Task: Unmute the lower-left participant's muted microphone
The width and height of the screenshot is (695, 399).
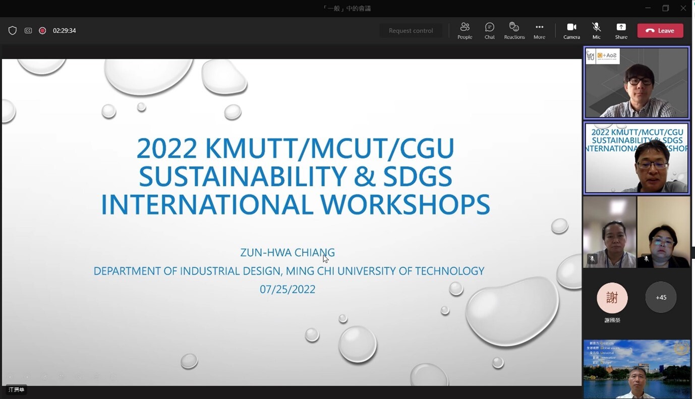Action: pos(592,258)
